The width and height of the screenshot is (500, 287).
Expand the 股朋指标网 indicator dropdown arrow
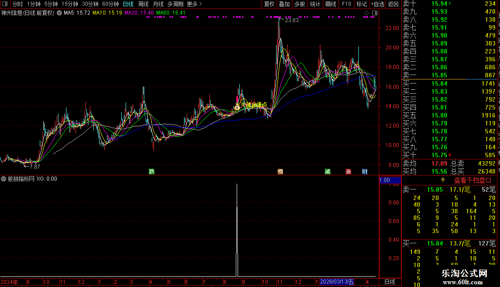click(x=4, y=179)
